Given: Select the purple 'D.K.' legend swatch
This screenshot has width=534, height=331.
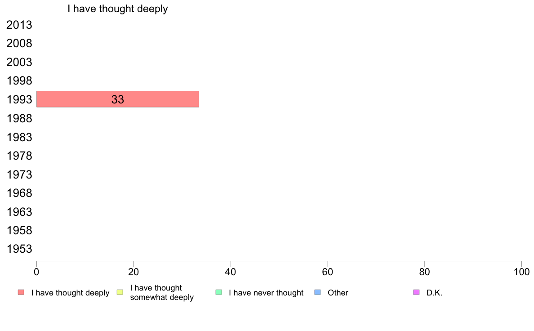Looking at the screenshot, I should coord(416,292).
